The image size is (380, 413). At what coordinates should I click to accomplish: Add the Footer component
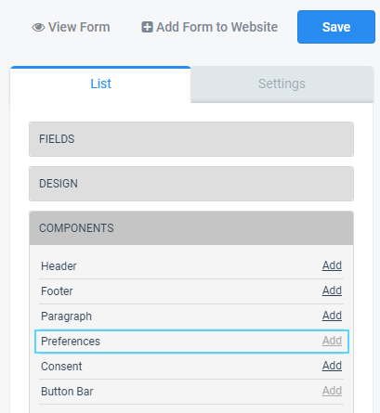coord(332,290)
